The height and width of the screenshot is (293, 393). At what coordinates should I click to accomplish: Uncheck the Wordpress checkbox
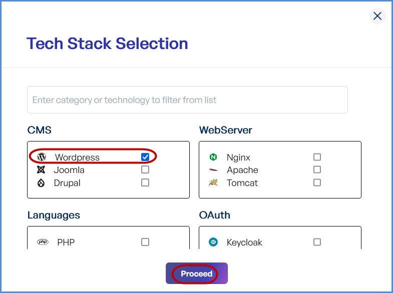[x=145, y=157]
